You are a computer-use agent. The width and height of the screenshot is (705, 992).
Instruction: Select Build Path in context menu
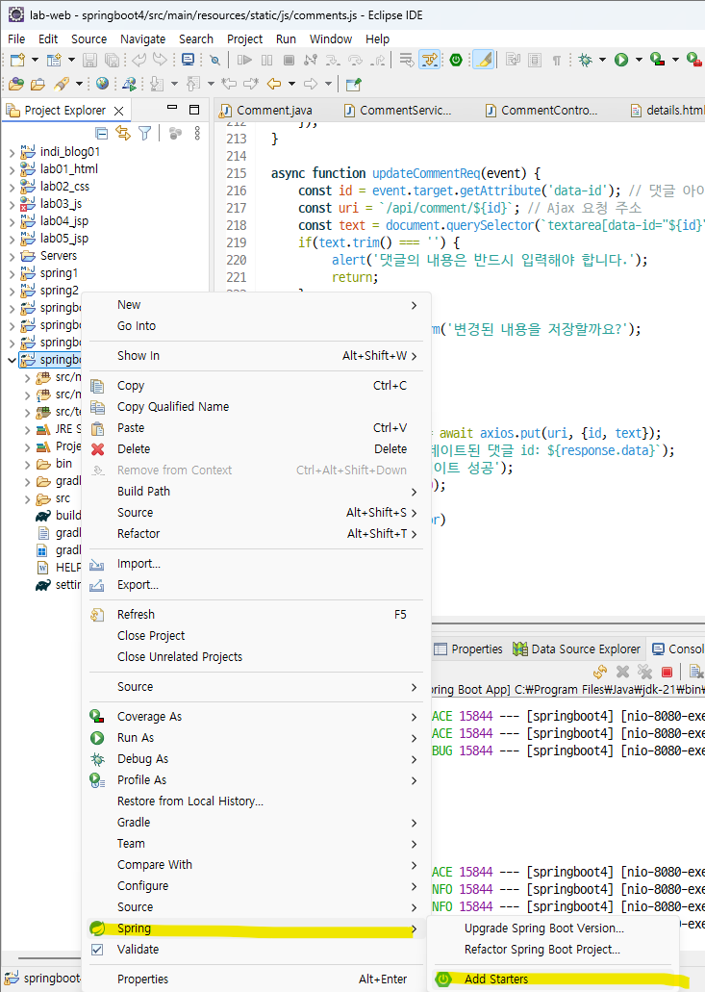click(256, 491)
